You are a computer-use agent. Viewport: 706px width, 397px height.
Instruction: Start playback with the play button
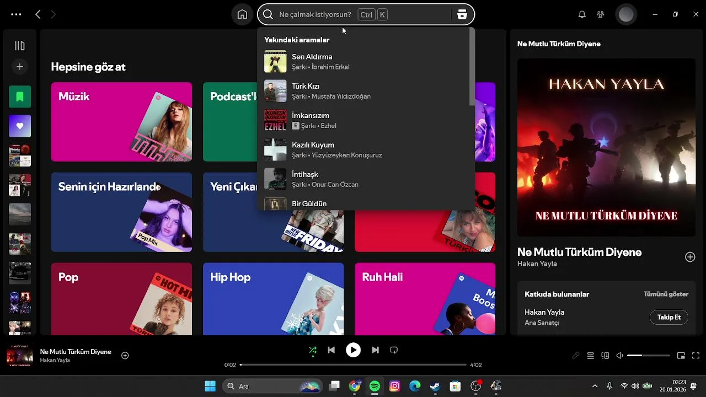353,350
